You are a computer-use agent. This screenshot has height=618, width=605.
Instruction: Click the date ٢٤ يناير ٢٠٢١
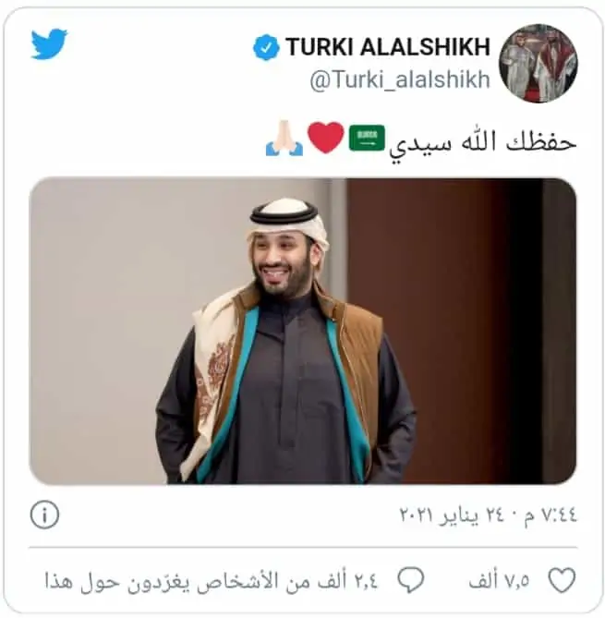click(452, 514)
